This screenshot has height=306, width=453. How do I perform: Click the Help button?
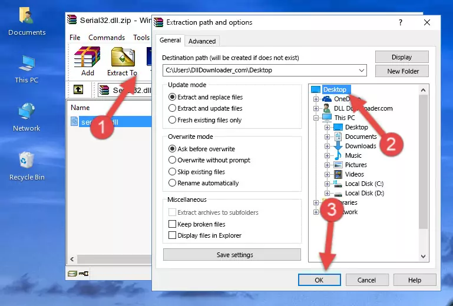pyautogui.click(x=415, y=280)
